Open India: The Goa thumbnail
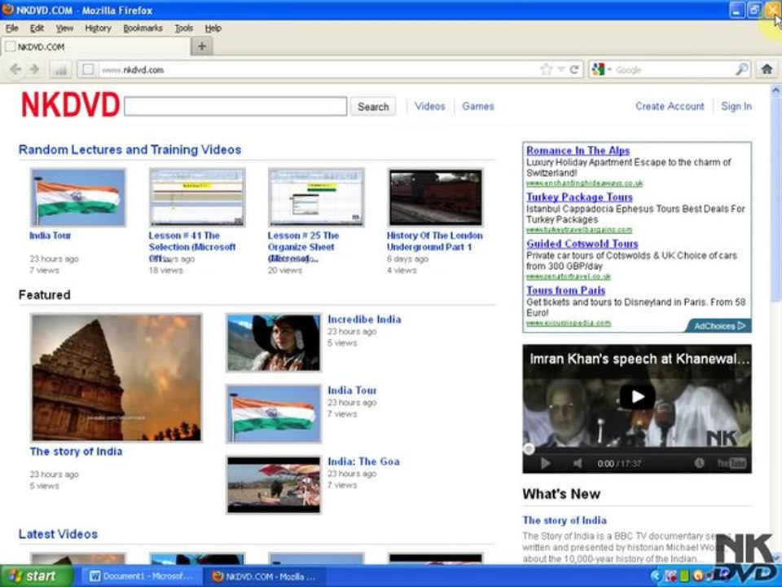The height and width of the screenshot is (587, 782). pos(274,484)
